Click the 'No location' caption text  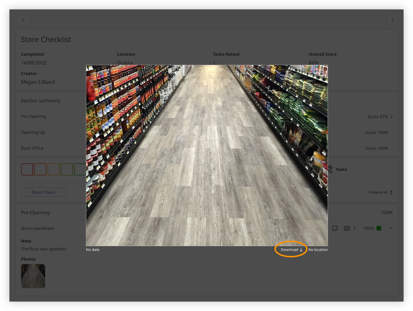pos(318,249)
